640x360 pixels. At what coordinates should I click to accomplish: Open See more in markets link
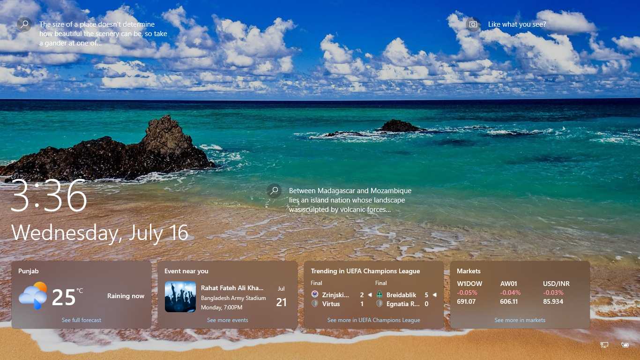tap(520, 320)
